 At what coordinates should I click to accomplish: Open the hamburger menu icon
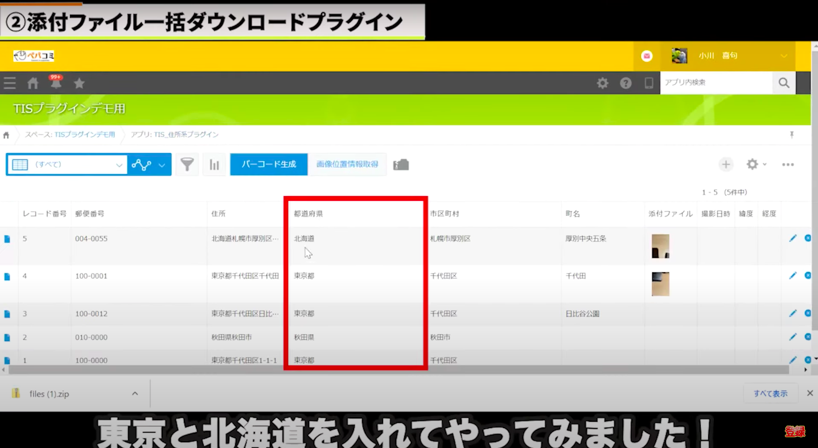click(10, 83)
